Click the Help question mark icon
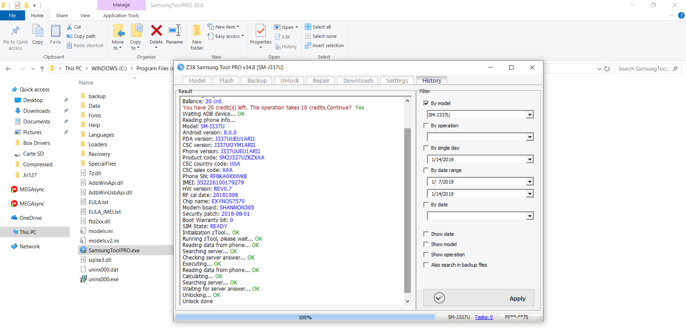 (x=681, y=15)
